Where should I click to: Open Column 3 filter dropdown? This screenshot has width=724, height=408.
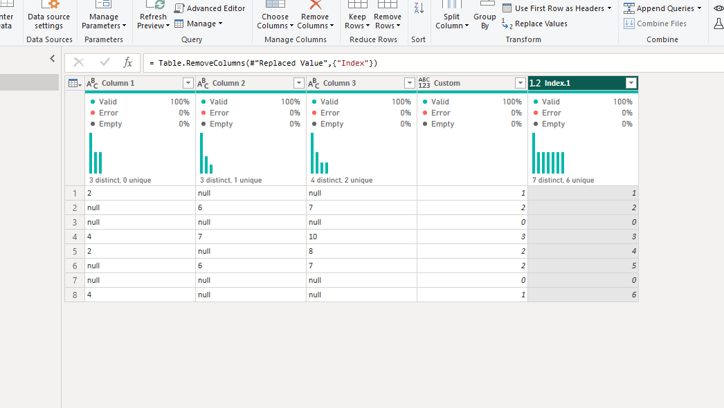[410, 83]
